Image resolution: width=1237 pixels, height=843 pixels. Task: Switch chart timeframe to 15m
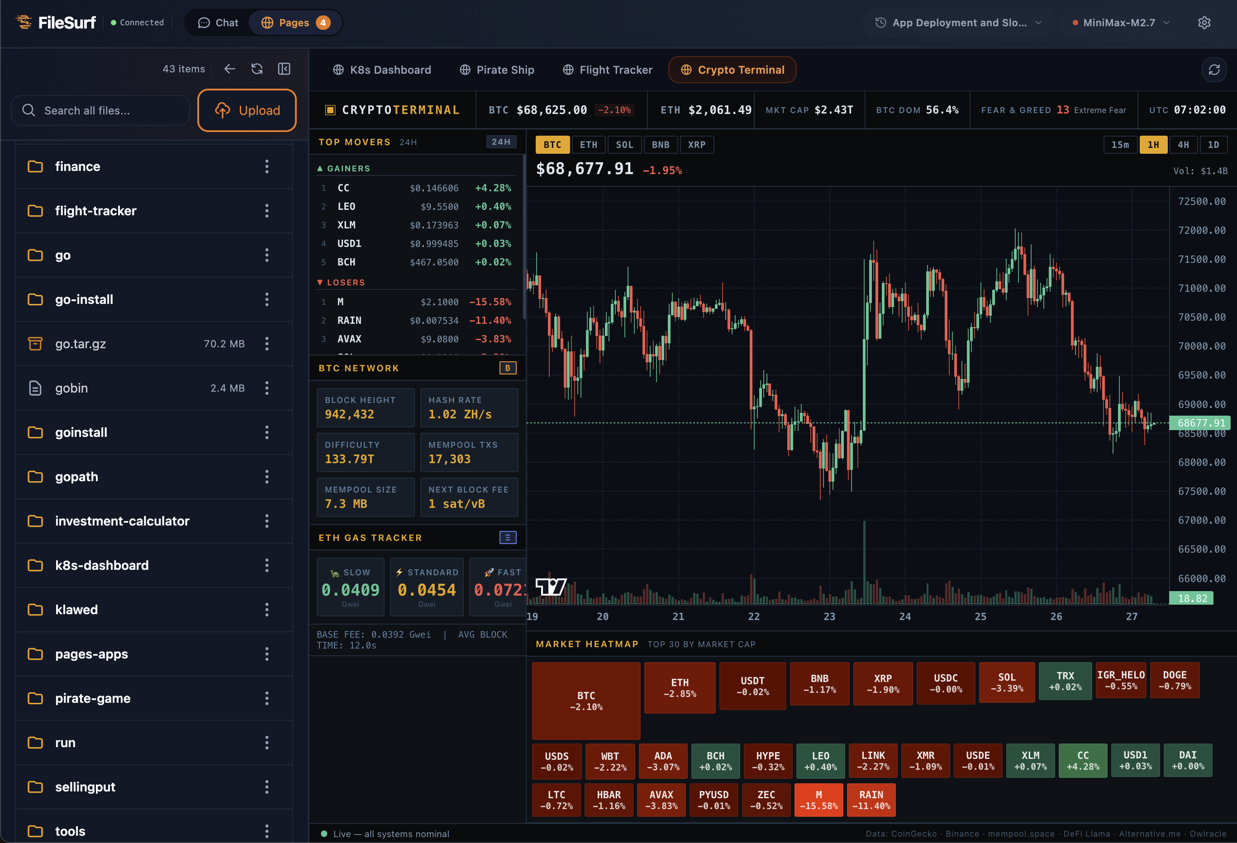pos(1120,145)
